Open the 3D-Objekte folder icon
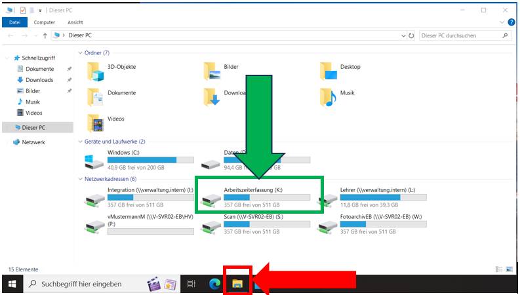 (x=96, y=71)
